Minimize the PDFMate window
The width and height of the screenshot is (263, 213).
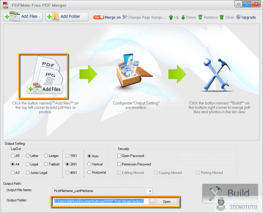pos(247,4)
